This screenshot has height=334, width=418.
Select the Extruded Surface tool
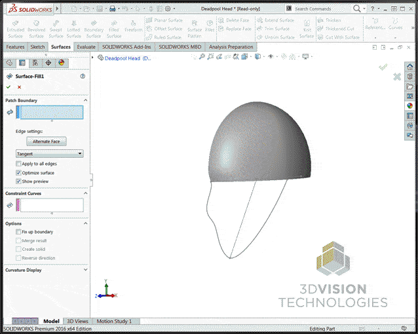[x=15, y=29]
